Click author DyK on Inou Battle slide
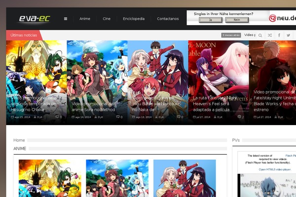 click(161, 117)
